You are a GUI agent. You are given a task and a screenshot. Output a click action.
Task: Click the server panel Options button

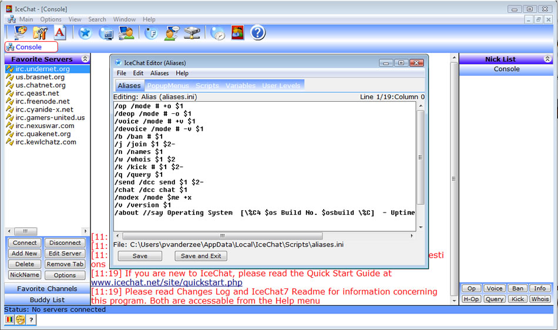[65, 275]
